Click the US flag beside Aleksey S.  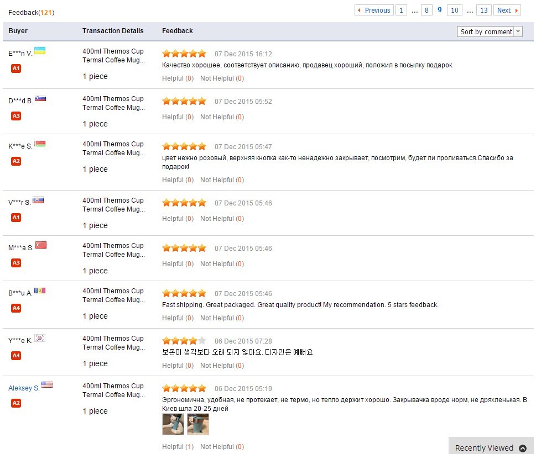[47, 385]
